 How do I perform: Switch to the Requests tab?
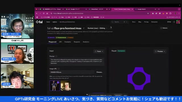[77, 42]
